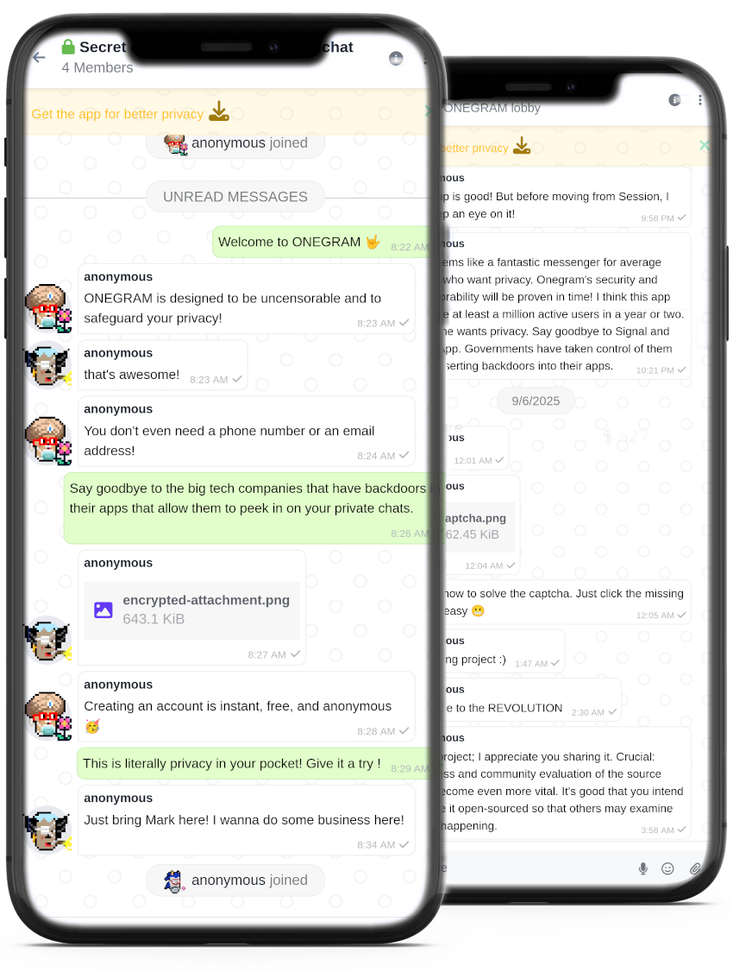Select the "Welcome to ONEGRAM" message bubble
Image resolution: width=733 pixels, height=972 pixels.
(322, 242)
